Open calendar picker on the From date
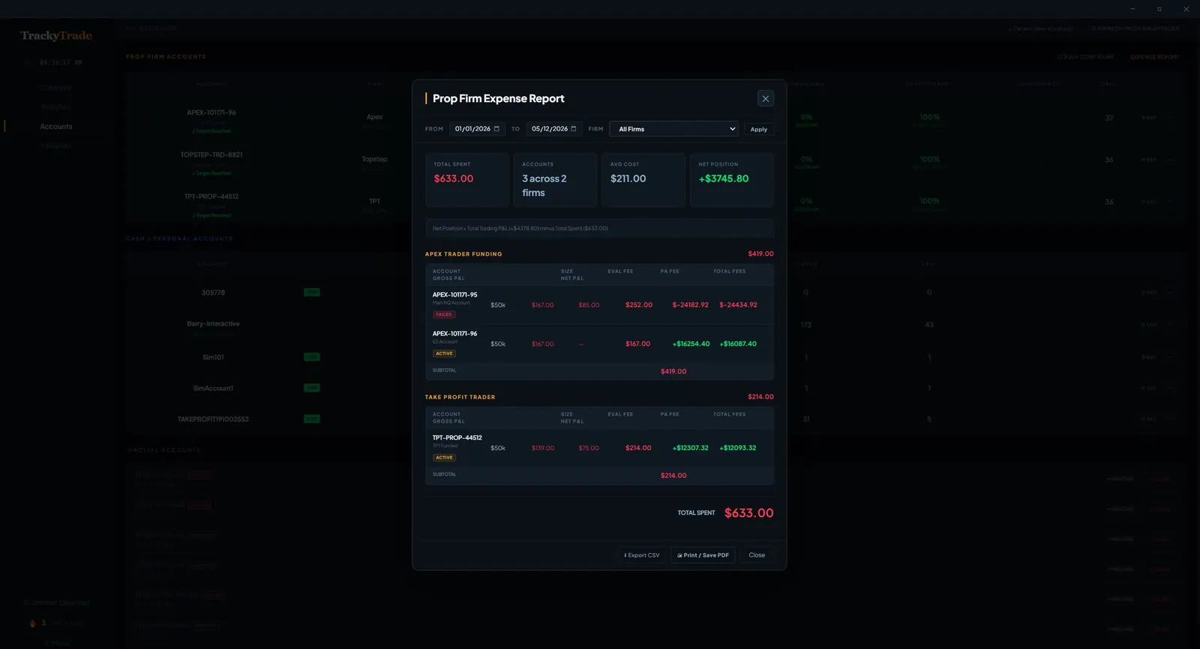The image size is (1200, 649). coord(496,129)
